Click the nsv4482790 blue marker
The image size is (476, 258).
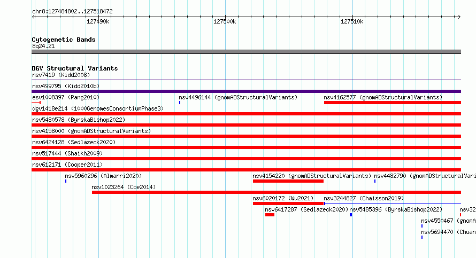coord(375,181)
